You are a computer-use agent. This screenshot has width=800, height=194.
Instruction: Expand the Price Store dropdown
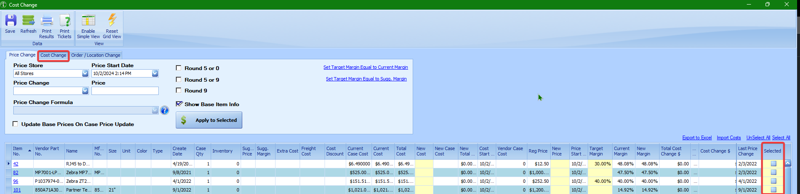point(85,73)
